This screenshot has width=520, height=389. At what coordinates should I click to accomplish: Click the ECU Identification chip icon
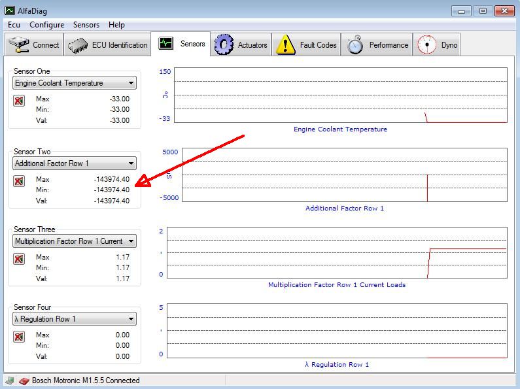[78, 45]
